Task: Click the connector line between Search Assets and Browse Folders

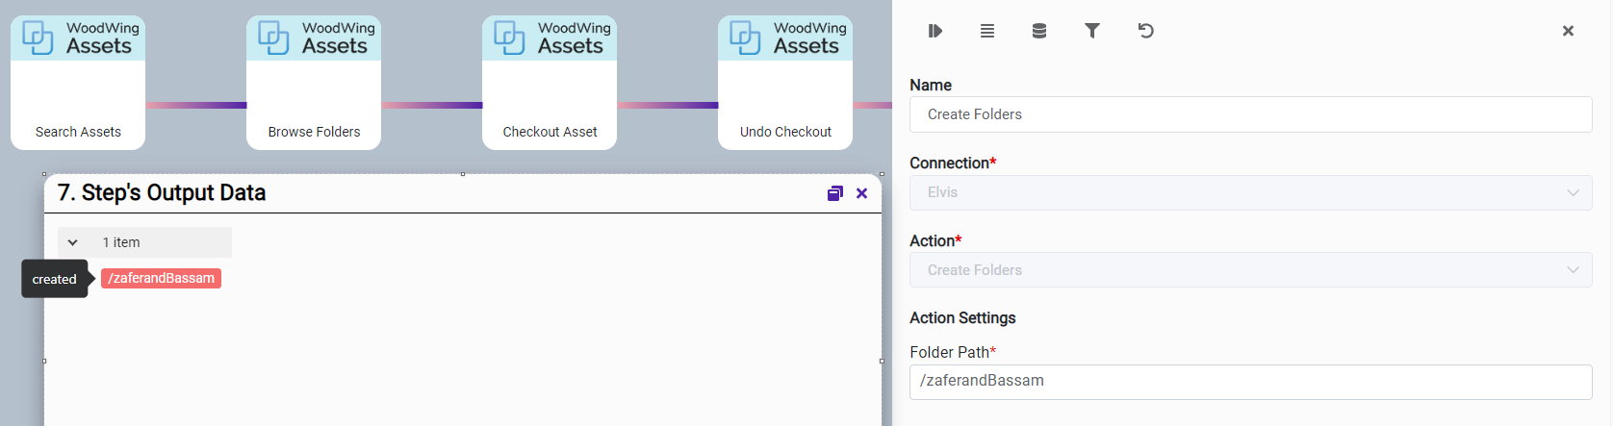Action: click(195, 105)
